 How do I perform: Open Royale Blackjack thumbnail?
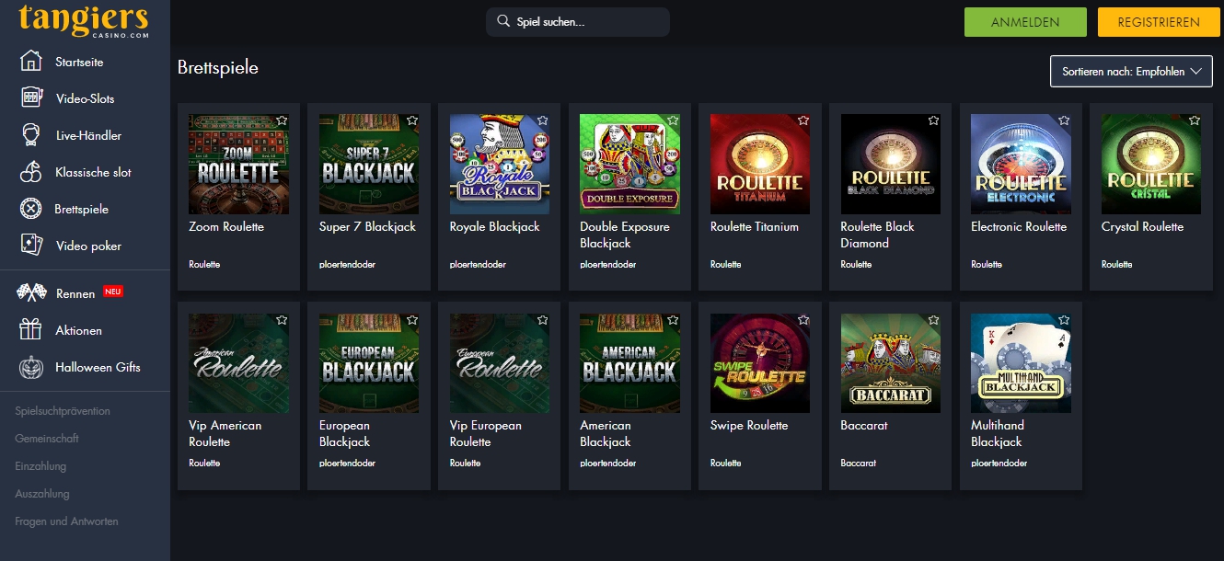pos(500,164)
